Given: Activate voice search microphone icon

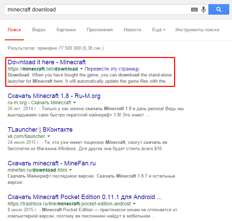Looking at the screenshot, I should (204, 10).
